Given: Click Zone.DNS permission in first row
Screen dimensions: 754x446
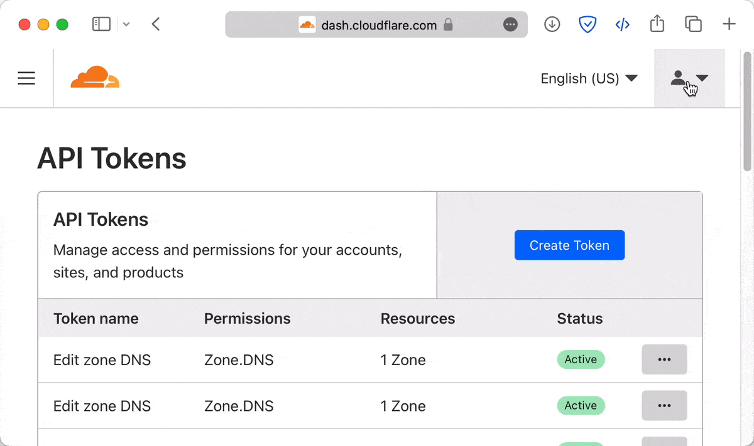Looking at the screenshot, I should point(239,360).
